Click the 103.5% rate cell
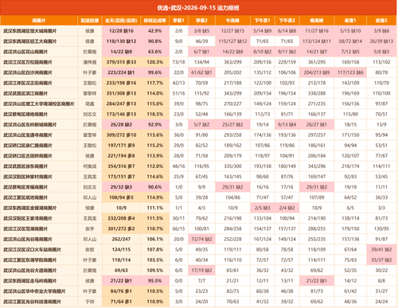 tap(155, 259)
